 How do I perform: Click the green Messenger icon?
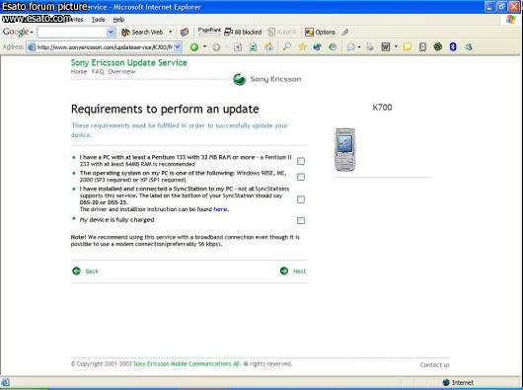437,47
